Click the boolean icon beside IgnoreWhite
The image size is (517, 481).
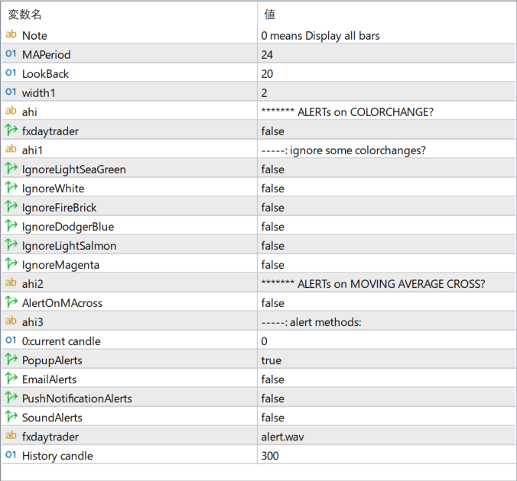click(x=11, y=189)
